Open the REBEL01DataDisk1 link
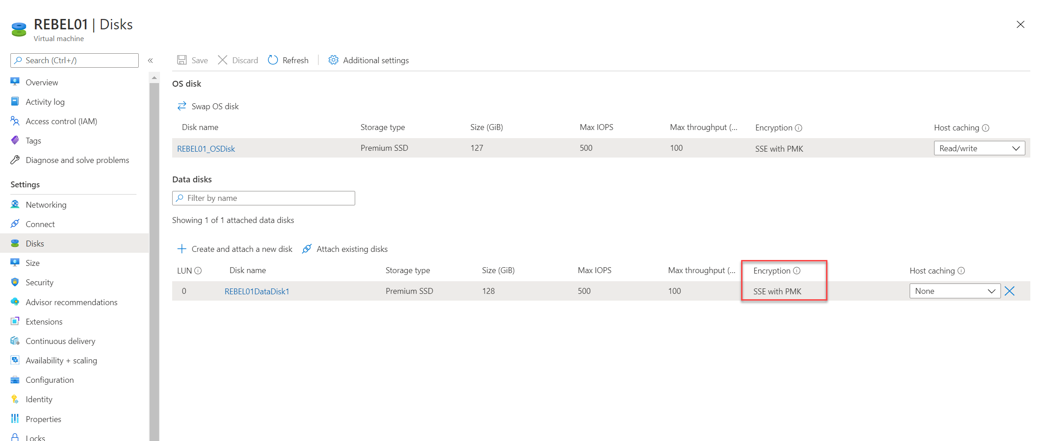Image resolution: width=1038 pixels, height=441 pixels. click(x=257, y=291)
